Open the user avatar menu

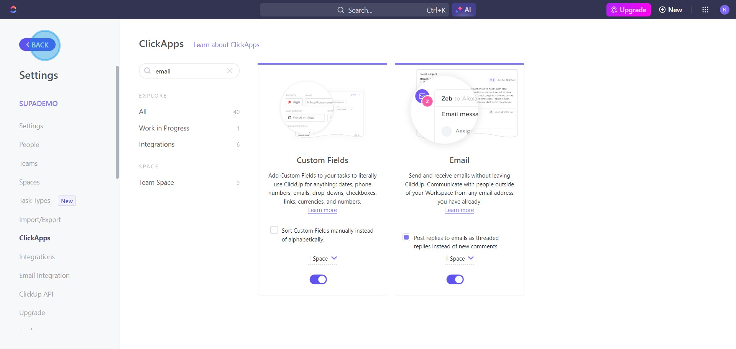pyautogui.click(x=724, y=10)
